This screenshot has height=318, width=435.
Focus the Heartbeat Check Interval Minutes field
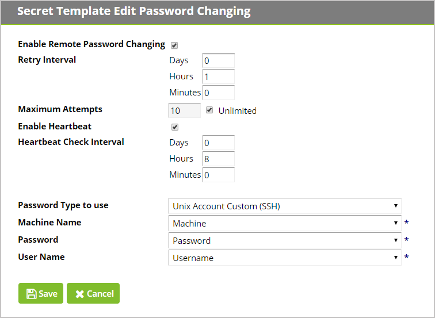coord(219,175)
